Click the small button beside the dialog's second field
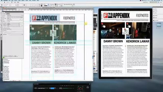The width and height of the screenshot is (163, 92). pos(21,17)
